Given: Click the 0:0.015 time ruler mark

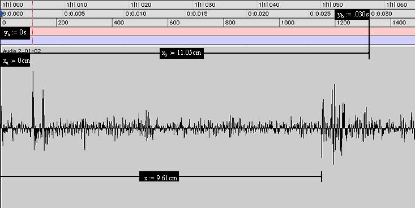Looking at the screenshot, I should coord(197,14).
